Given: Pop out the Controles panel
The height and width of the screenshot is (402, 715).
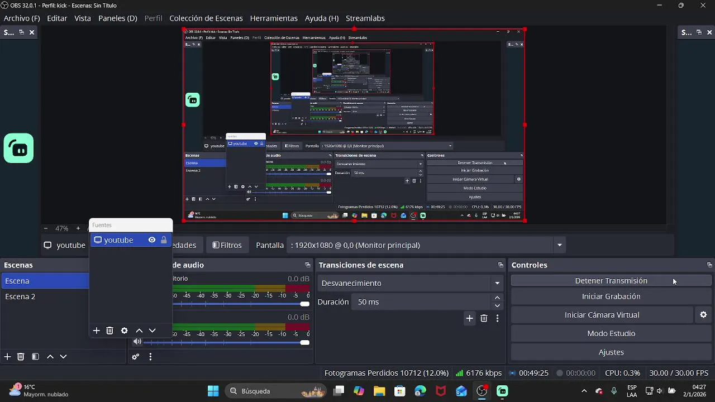Looking at the screenshot, I should tap(709, 265).
